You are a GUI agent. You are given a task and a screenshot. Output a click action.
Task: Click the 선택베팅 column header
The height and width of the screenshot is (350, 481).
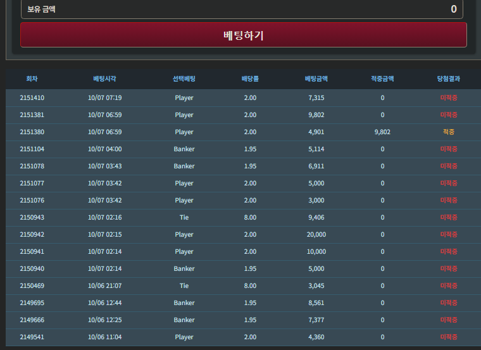pos(184,79)
